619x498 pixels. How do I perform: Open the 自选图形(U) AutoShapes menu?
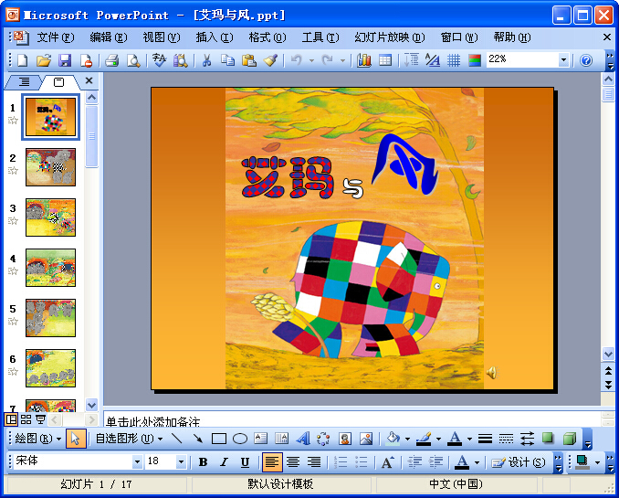[x=129, y=439]
